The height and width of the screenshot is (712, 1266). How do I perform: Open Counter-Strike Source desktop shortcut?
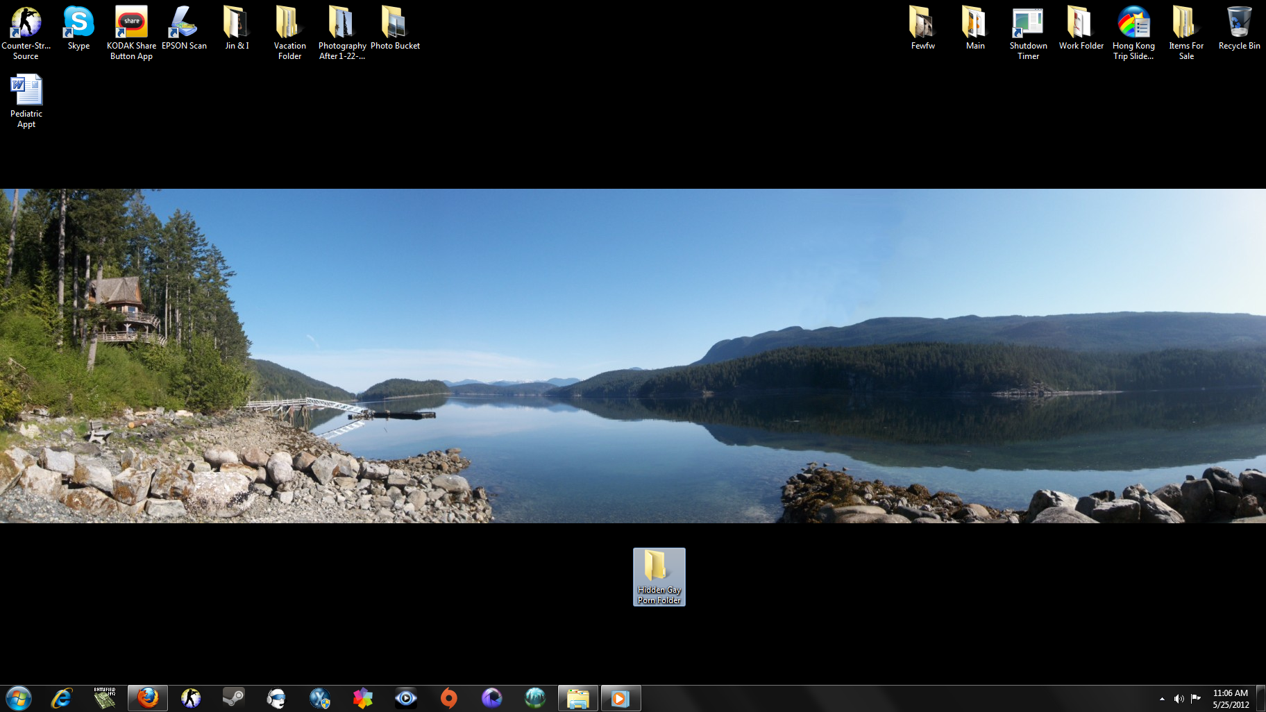tap(26, 33)
